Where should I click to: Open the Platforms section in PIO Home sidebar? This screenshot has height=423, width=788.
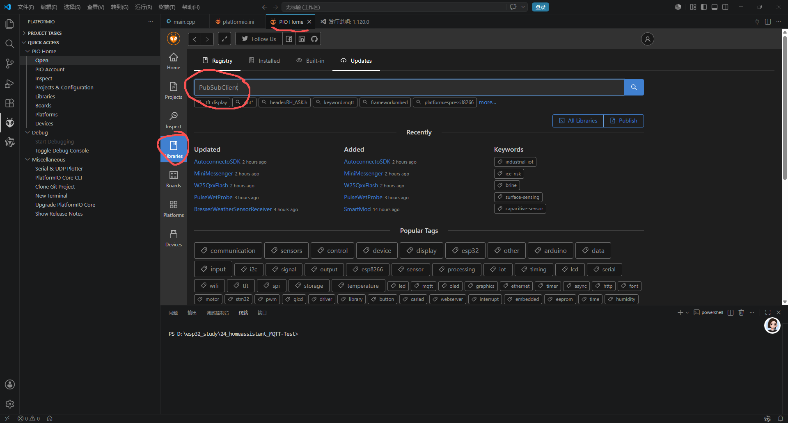[x=174, y=209]
